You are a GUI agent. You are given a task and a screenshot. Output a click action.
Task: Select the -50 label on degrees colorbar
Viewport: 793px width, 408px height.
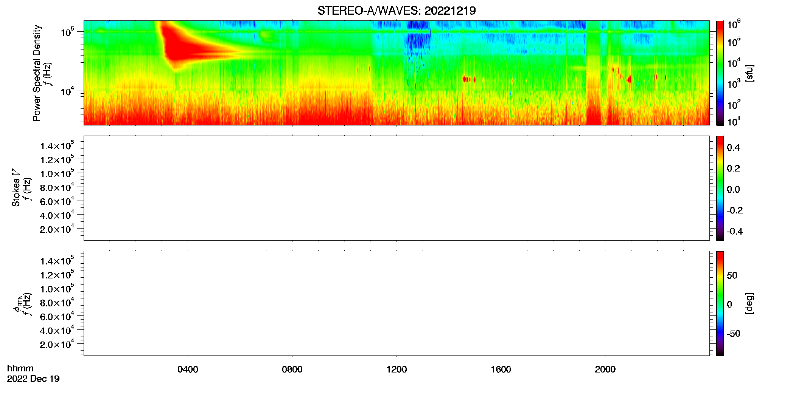[734, 334]
